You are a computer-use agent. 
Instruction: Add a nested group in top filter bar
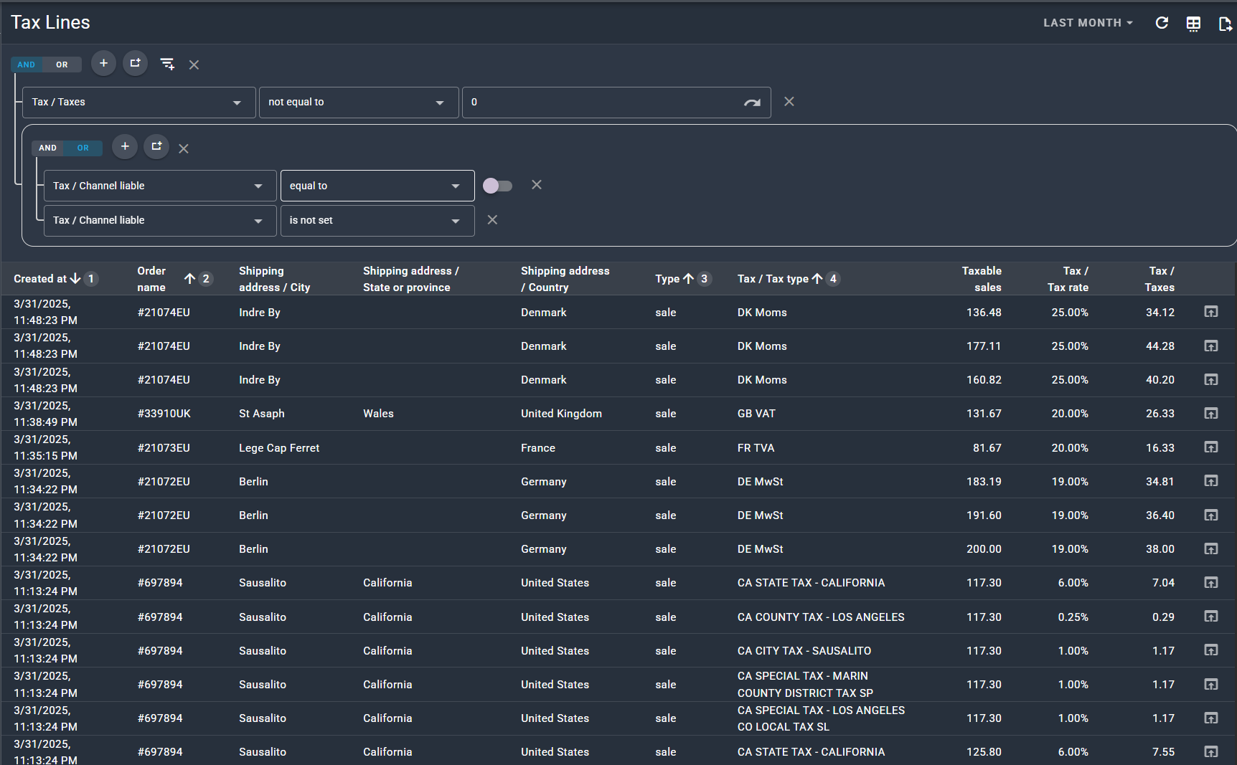[135, 64]
